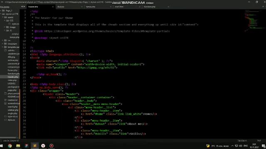Collapse the CSS folder

(x=5, y=20)
